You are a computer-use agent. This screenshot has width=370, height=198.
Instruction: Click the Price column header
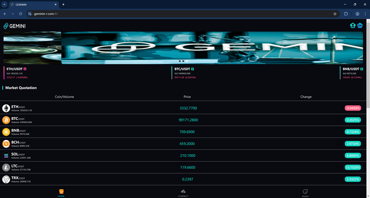tap(187, 97)
